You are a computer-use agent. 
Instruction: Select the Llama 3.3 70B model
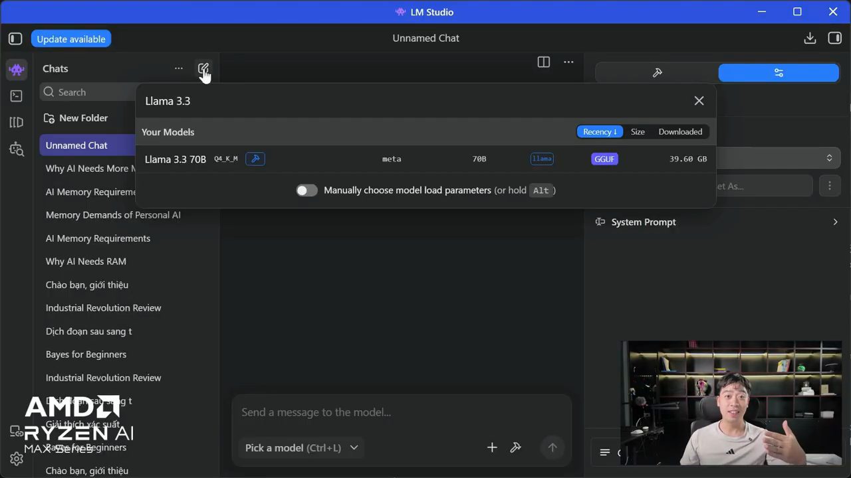(x=425, y=159)
